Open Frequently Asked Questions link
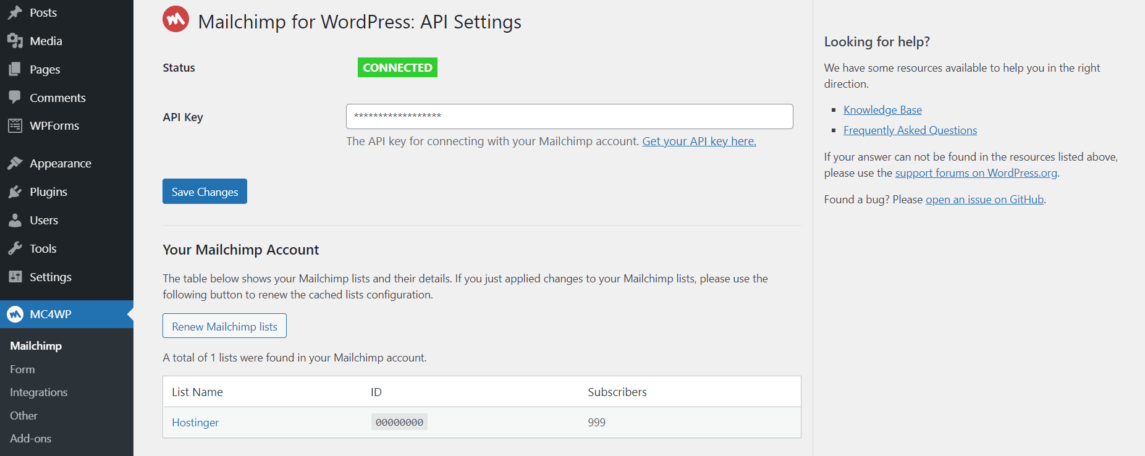The height and width of the screenshot is (456, 1145). pos(910,130)
